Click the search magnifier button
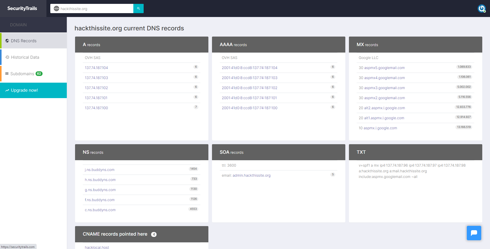The width and height of the screenshot is (490, 249). [x=138, y=8]
